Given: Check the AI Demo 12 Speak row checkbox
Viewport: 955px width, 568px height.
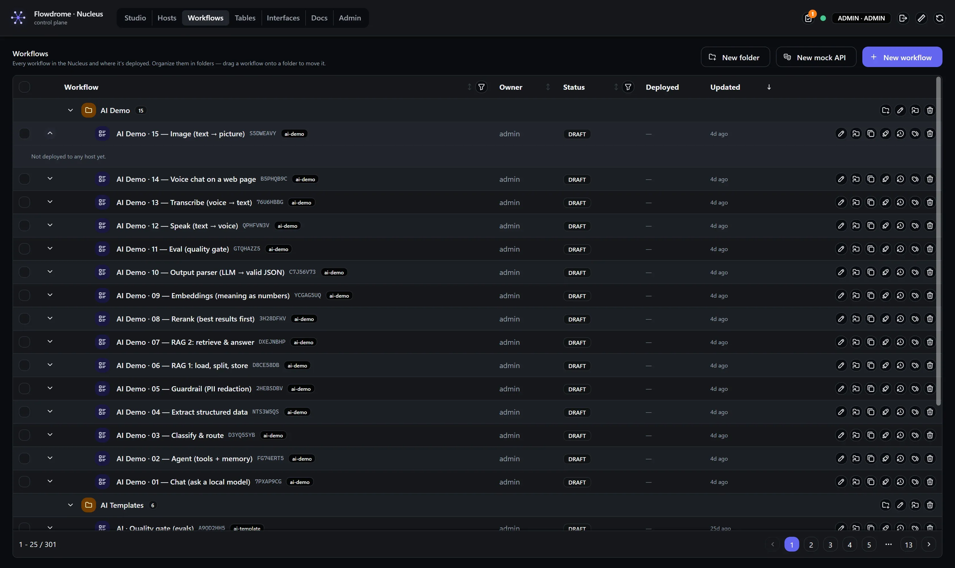Looking at the screenshot, I should click(24, 225).
